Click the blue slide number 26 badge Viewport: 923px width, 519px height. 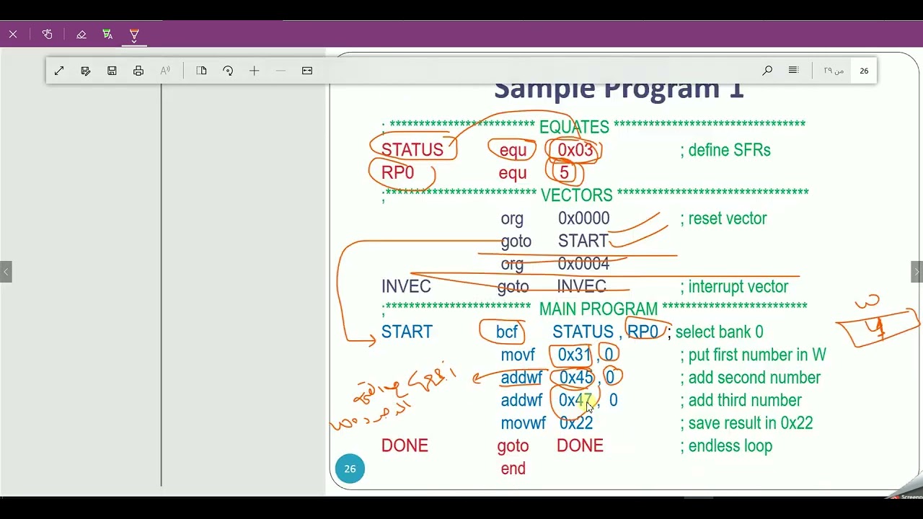tap(350, 469)
